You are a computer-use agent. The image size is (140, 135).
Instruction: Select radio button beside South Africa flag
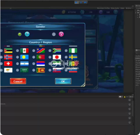(50, 51)
